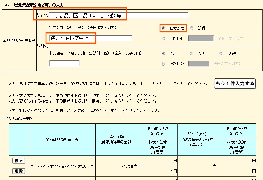The width and height of the screenshot is (263, 180).
Task: Click 修正 to edit the 楽天証券 entry
Action: tap(19, 161)
